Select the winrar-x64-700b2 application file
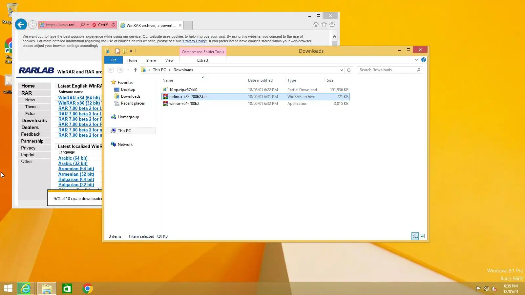 [255, 104]
